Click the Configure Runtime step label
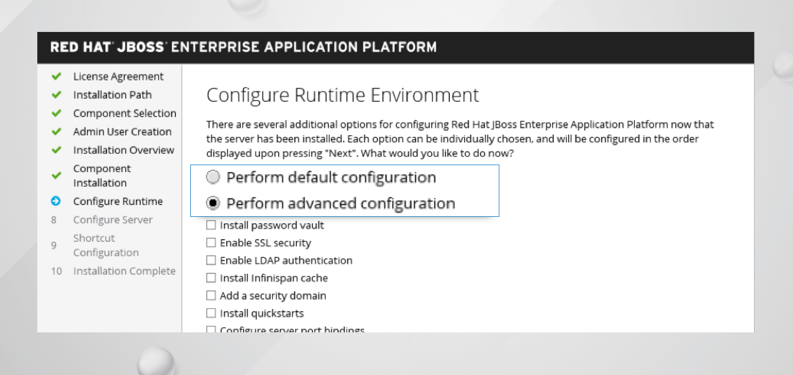Screen dimensions: 793x375 click(x=118, y=201)
